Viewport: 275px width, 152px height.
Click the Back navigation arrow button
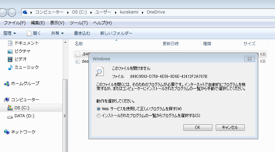[3, 12]
